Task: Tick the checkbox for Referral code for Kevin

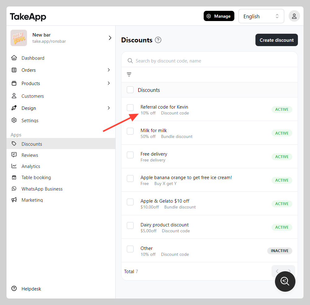Action: pos(130,108)
